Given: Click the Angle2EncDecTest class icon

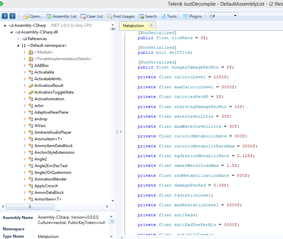Looking at the screenshot, I should (31, 166).
